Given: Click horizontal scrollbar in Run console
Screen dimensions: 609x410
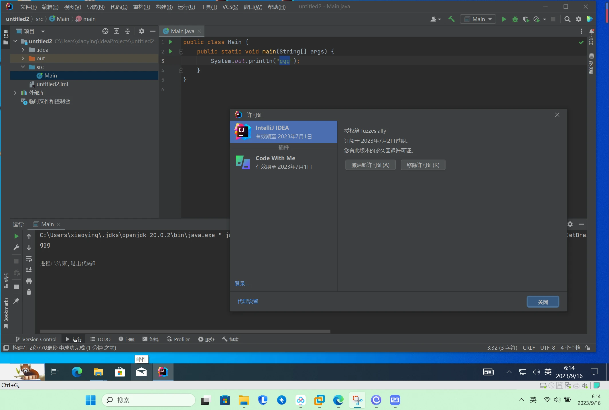Looking at the screenshot, I should tap(185, 332).
